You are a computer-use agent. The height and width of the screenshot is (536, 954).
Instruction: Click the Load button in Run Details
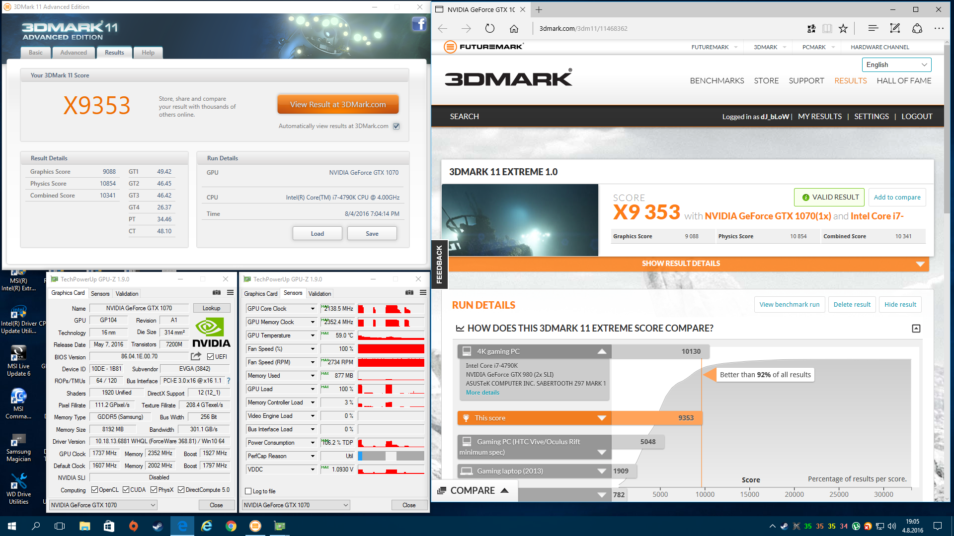(x=317, y=233)
